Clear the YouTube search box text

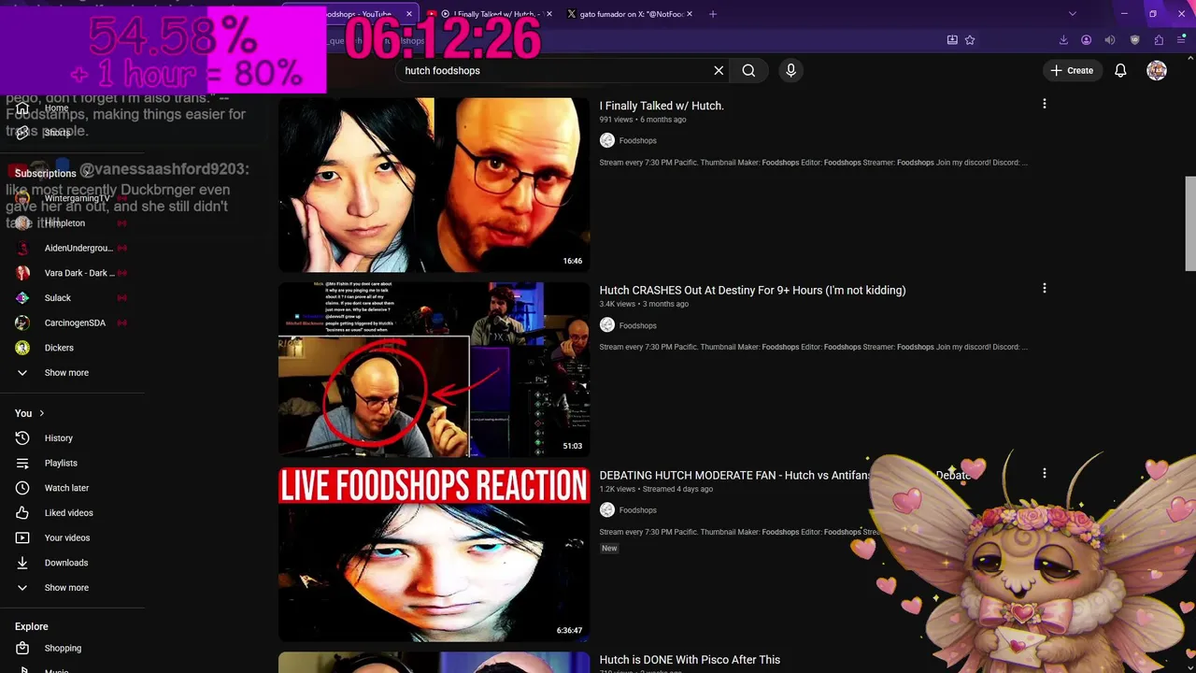click(719, 70)
